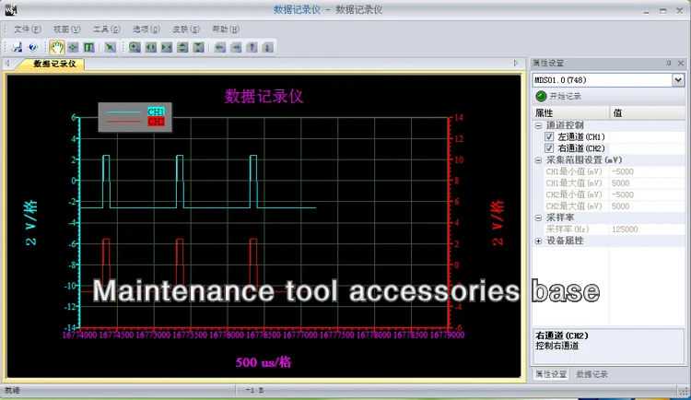Click the pin icon of properties panel
Image resolution: width=691 pixels, height=400 pixels.
click(669, 64)
